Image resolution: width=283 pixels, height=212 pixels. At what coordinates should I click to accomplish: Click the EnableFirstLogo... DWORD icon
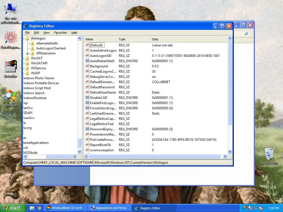pos(87,103)
